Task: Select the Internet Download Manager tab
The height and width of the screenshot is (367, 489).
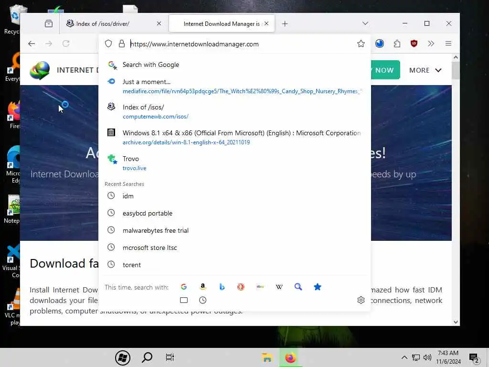Action: point(222,24)
